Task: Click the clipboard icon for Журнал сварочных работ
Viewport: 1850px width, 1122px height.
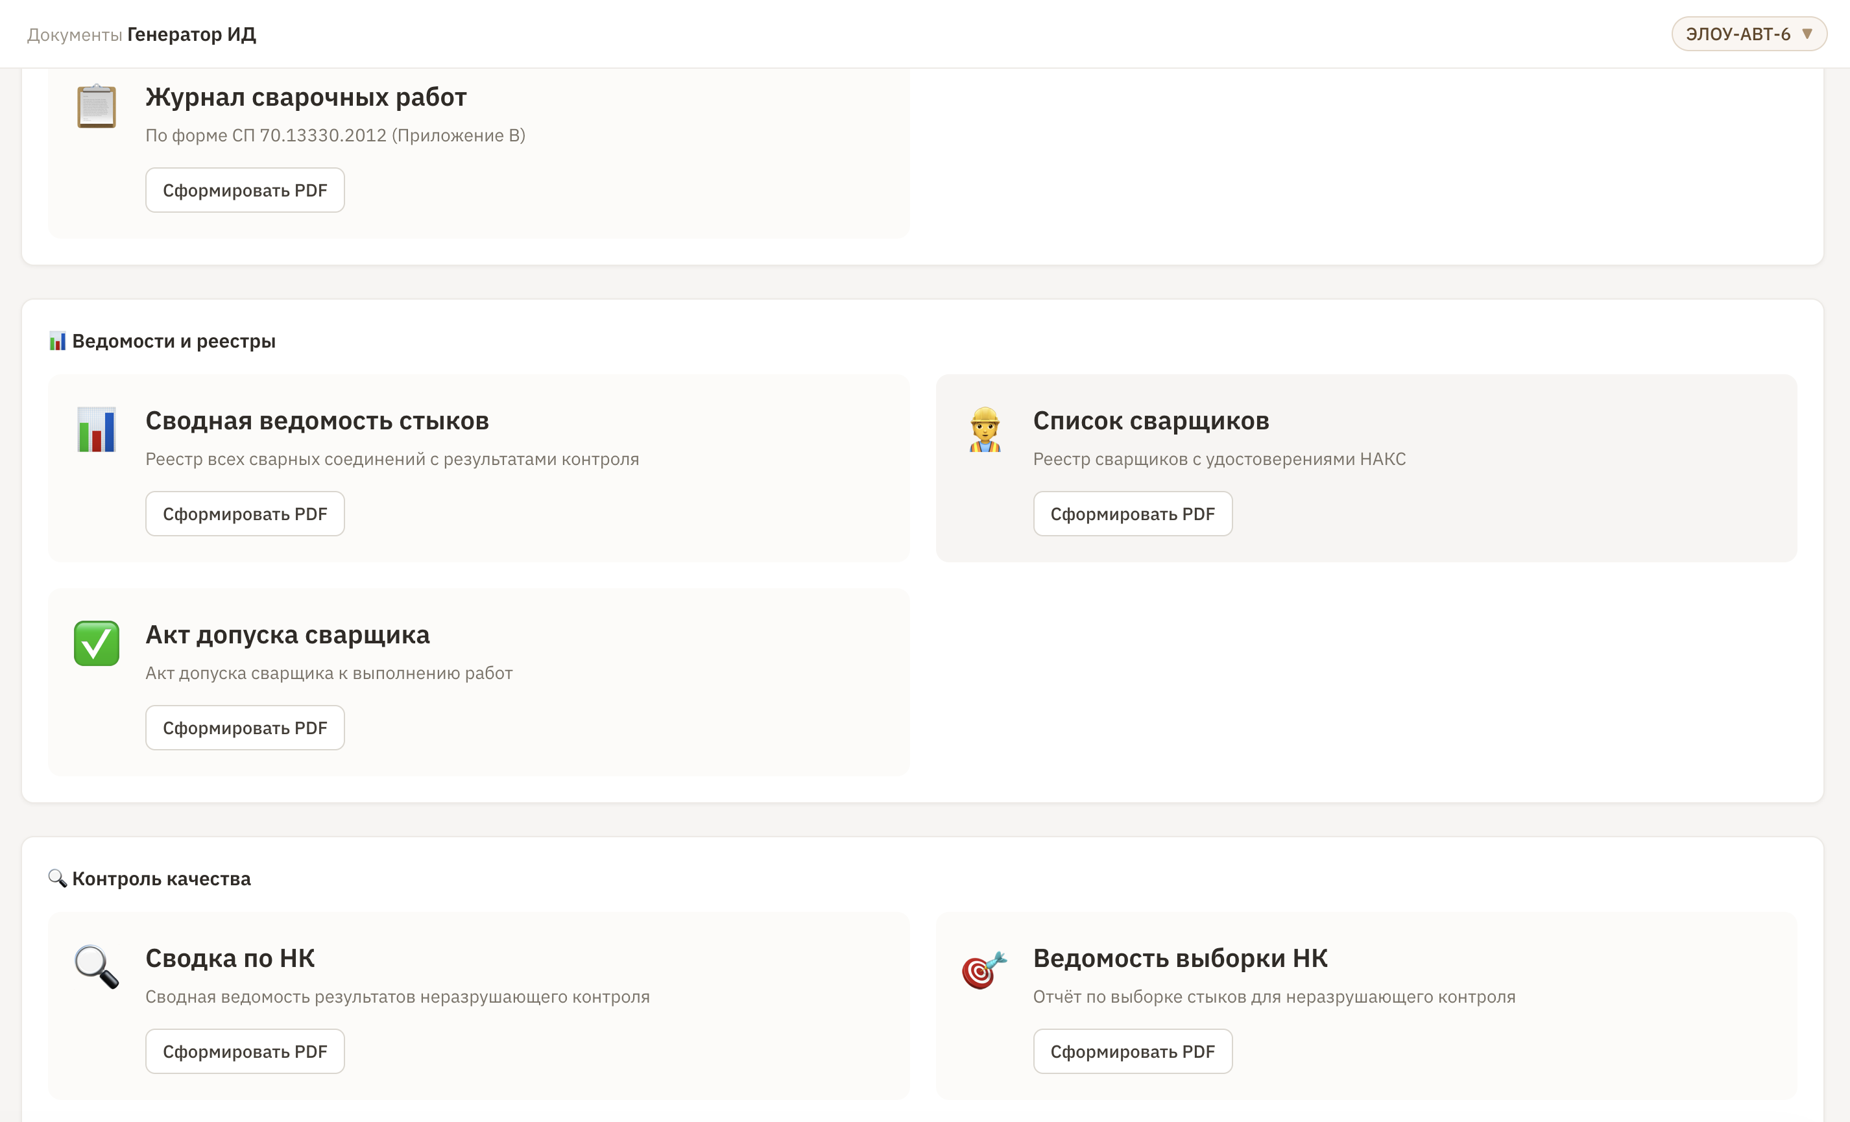Action: tap(96, 106)
